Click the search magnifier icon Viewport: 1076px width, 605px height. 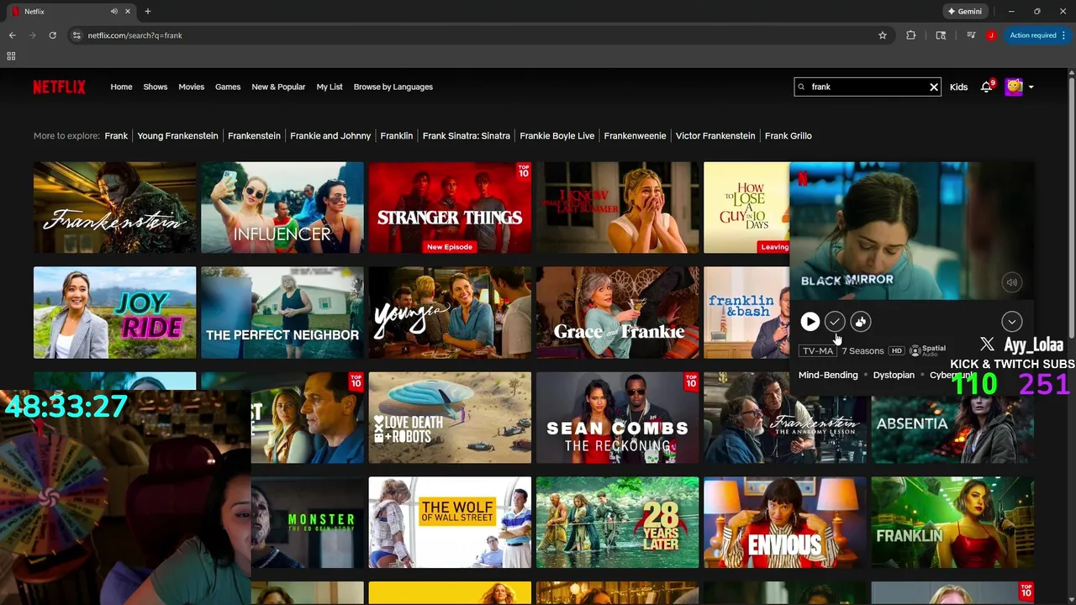click(802, 87)
